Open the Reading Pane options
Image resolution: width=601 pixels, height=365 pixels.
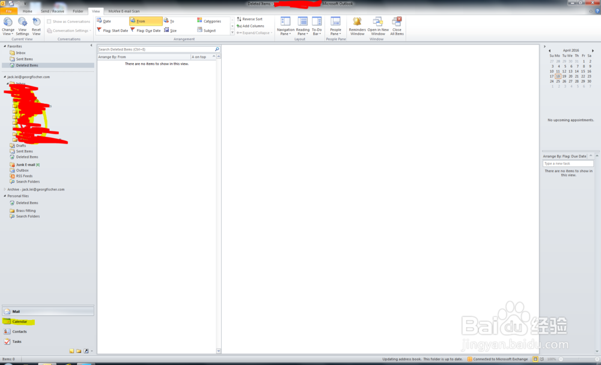(x=302, y=26)
